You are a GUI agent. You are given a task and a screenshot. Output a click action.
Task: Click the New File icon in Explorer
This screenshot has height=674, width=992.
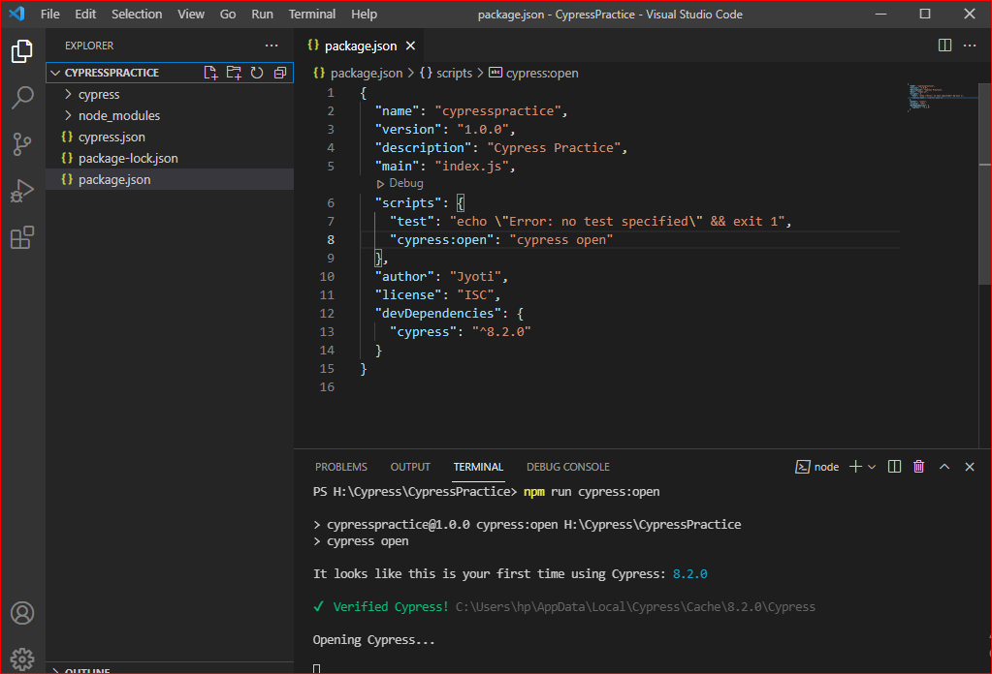click(x=210, y=73)
